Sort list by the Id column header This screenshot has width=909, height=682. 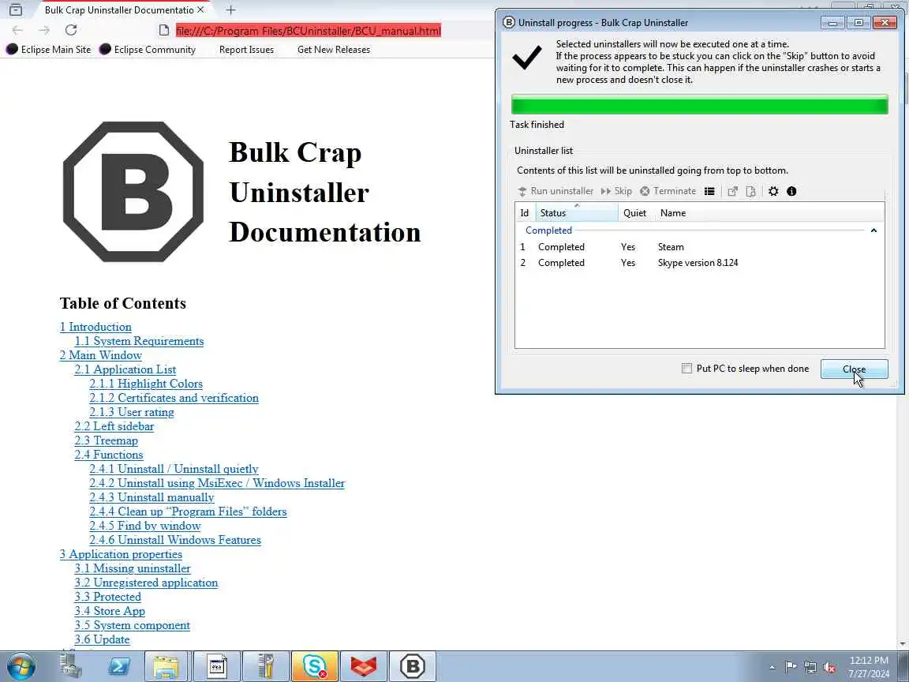pos(525,213)
